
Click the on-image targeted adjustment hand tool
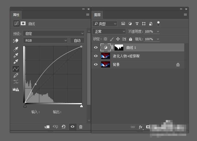click(x=16, y=41)
